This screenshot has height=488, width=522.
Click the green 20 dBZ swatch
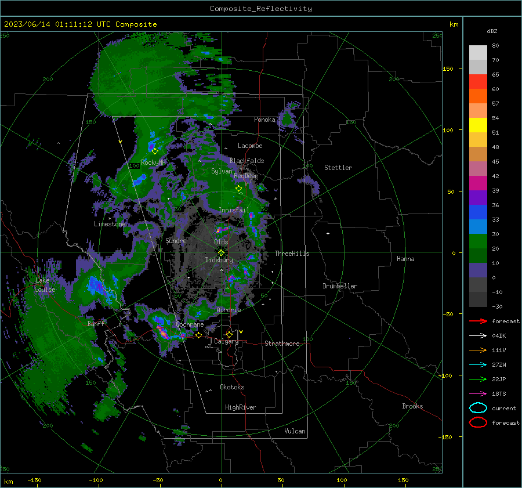click(478, 241)
